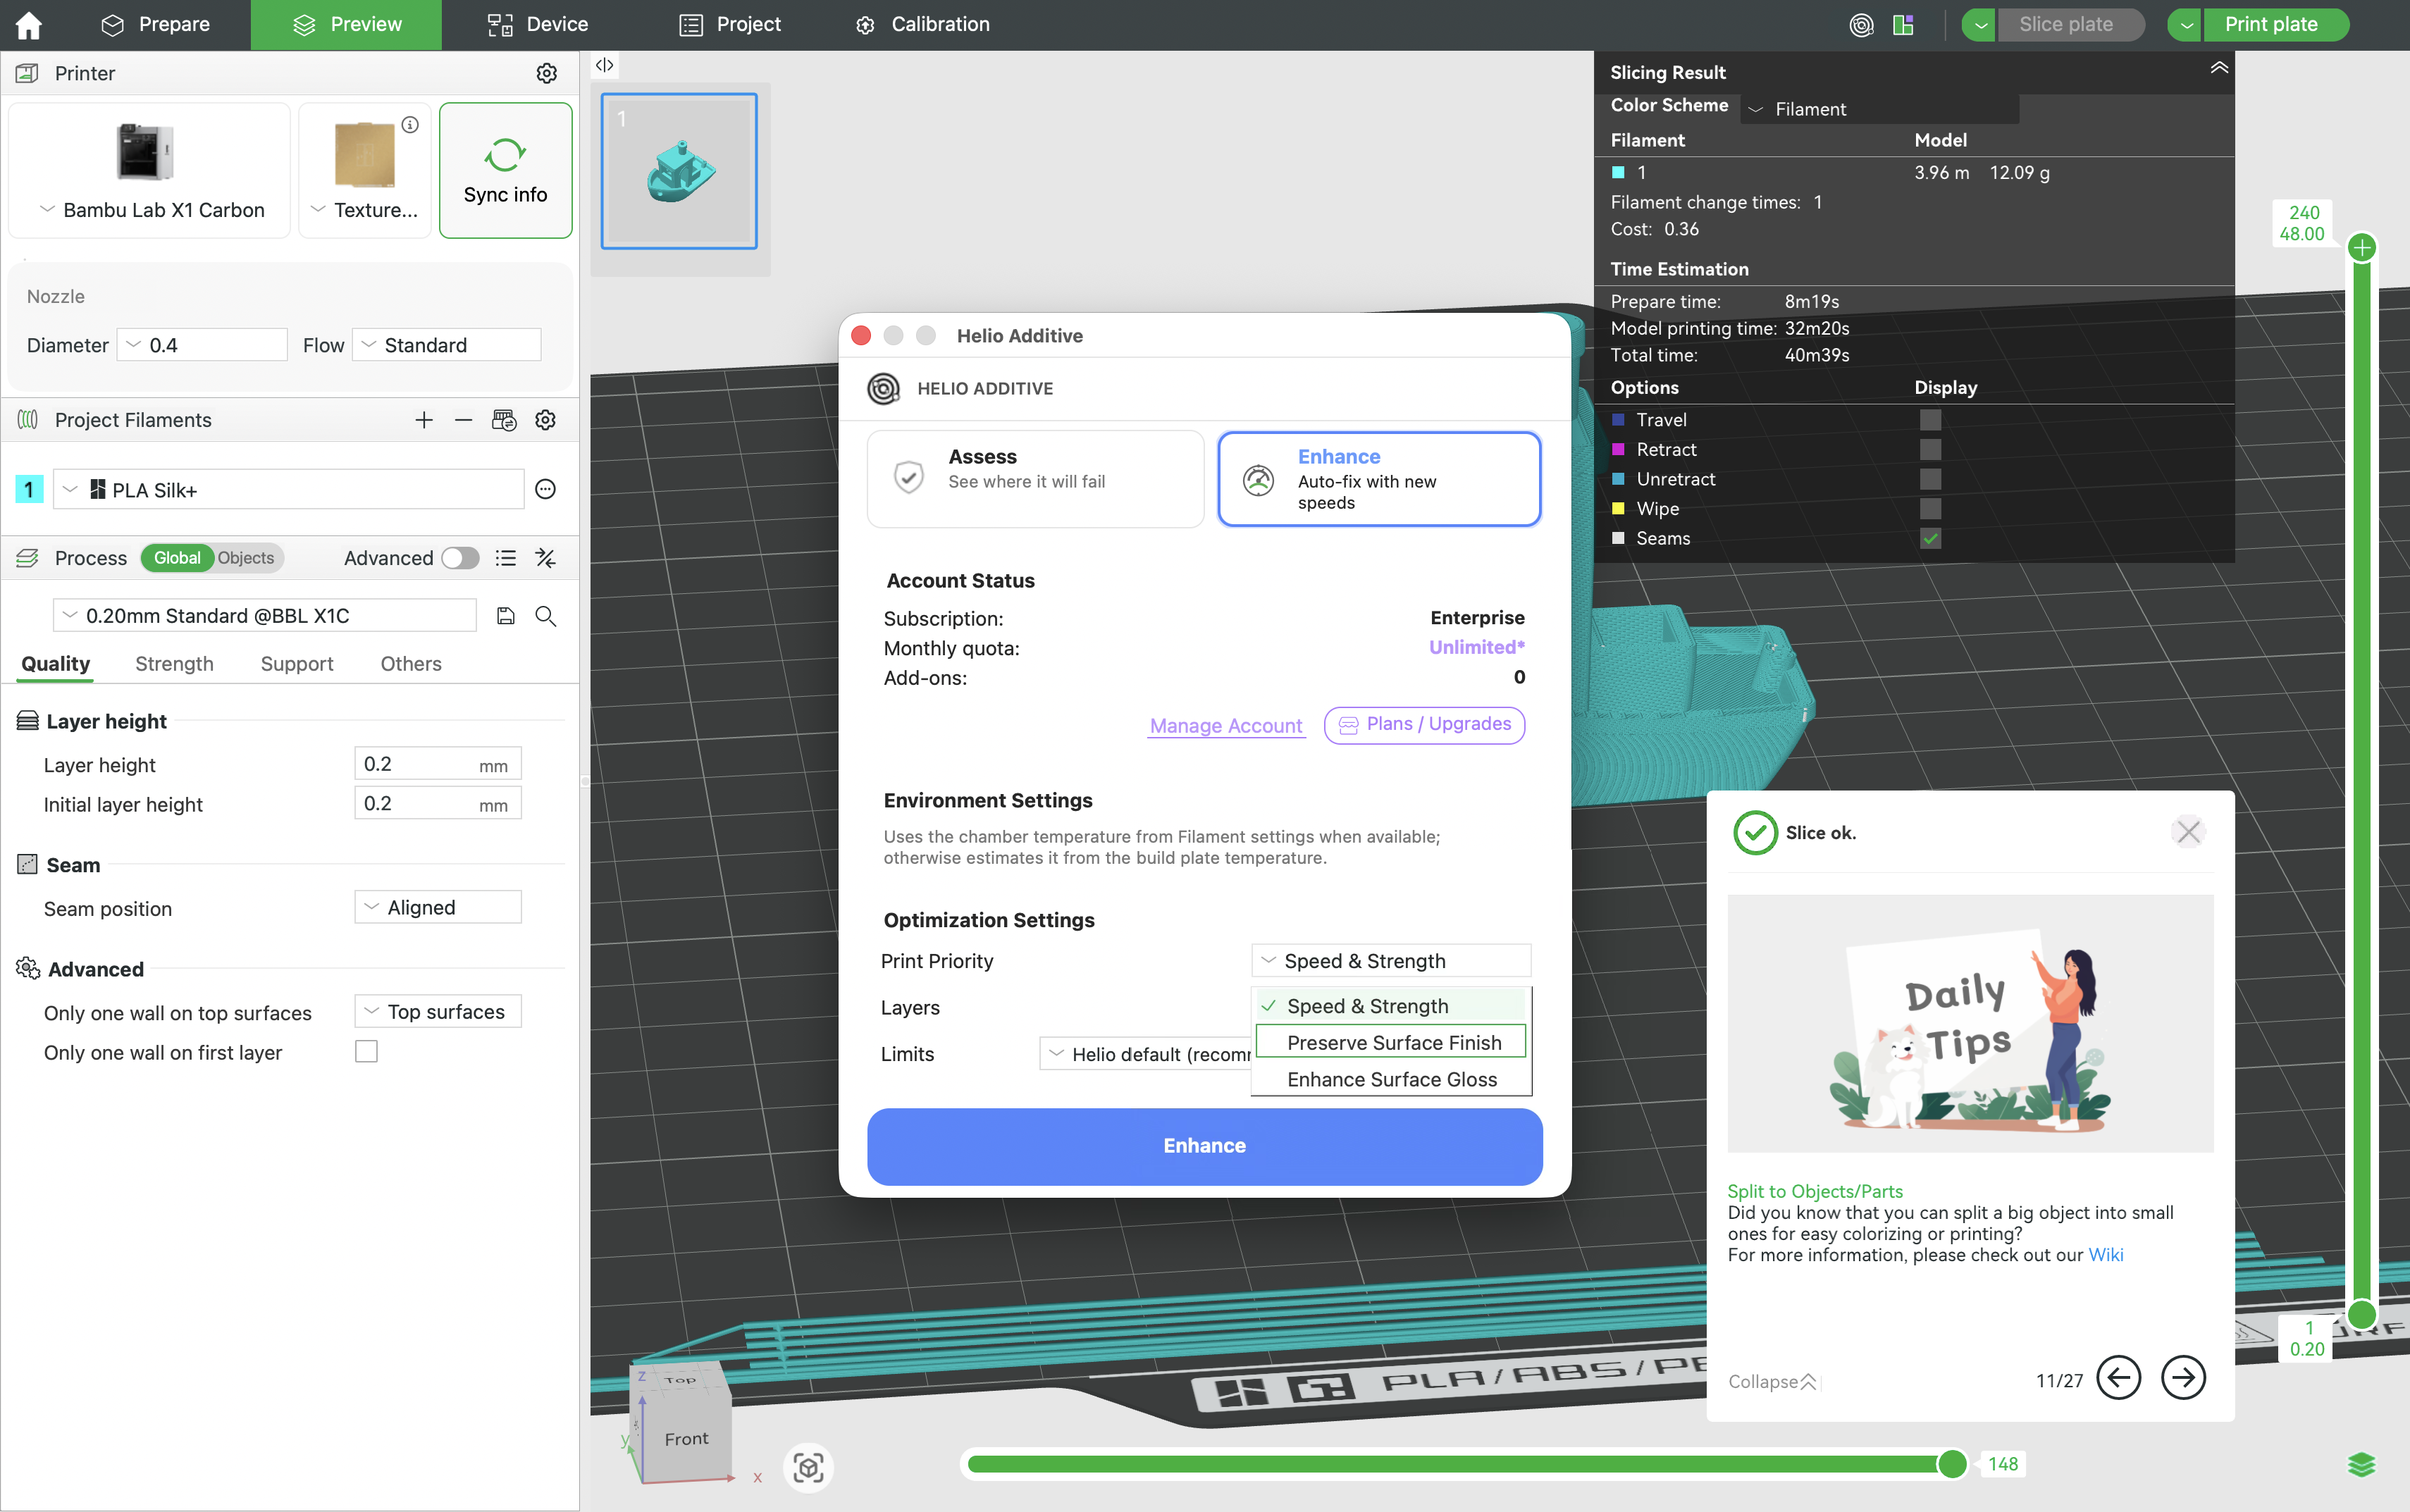Image resolution: width=2410 pixels, height=1512 pixels.
Task: Click the layers view icon bottom right
Action: coord(2363,1464)
